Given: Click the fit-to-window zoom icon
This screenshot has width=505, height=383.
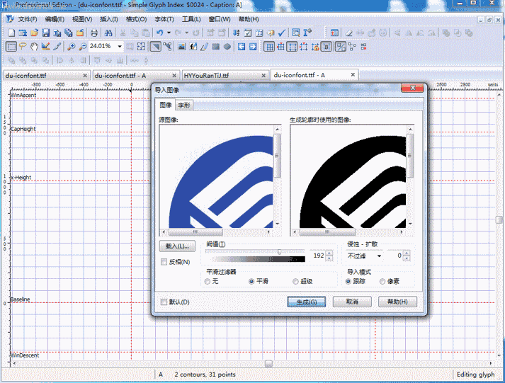Looking at the screenshot, I should pyautogui.click(x=141, y=47).
